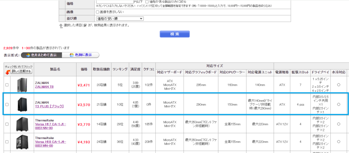Click the ¥3,471 price of ZALMAN T8
This screenshot has height=153, width=349.
tap(84, 85)
